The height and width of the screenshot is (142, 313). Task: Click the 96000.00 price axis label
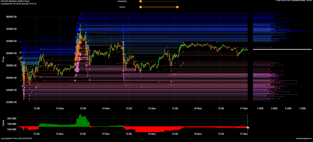(11, 17)
